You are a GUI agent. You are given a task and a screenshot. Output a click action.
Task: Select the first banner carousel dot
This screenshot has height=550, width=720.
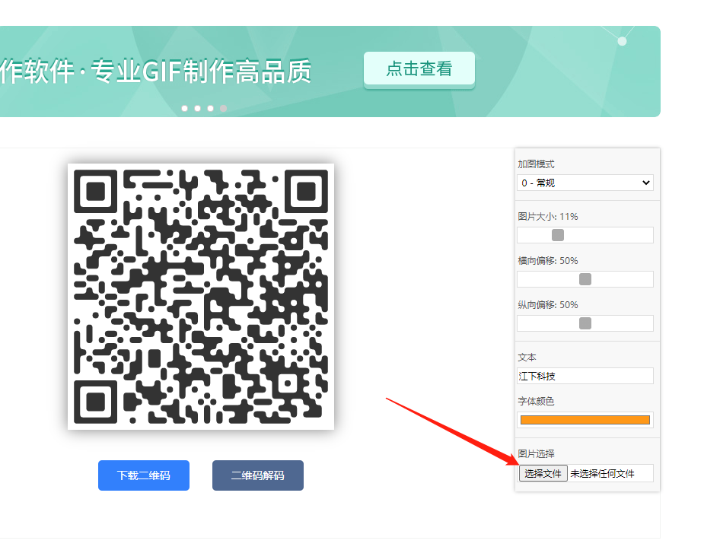pos(185,108)
